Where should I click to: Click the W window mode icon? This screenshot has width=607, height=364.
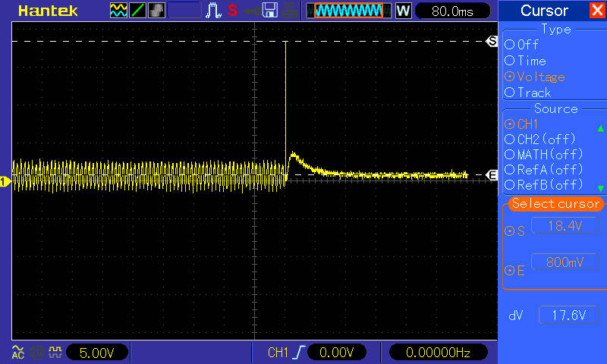(403, 11)
